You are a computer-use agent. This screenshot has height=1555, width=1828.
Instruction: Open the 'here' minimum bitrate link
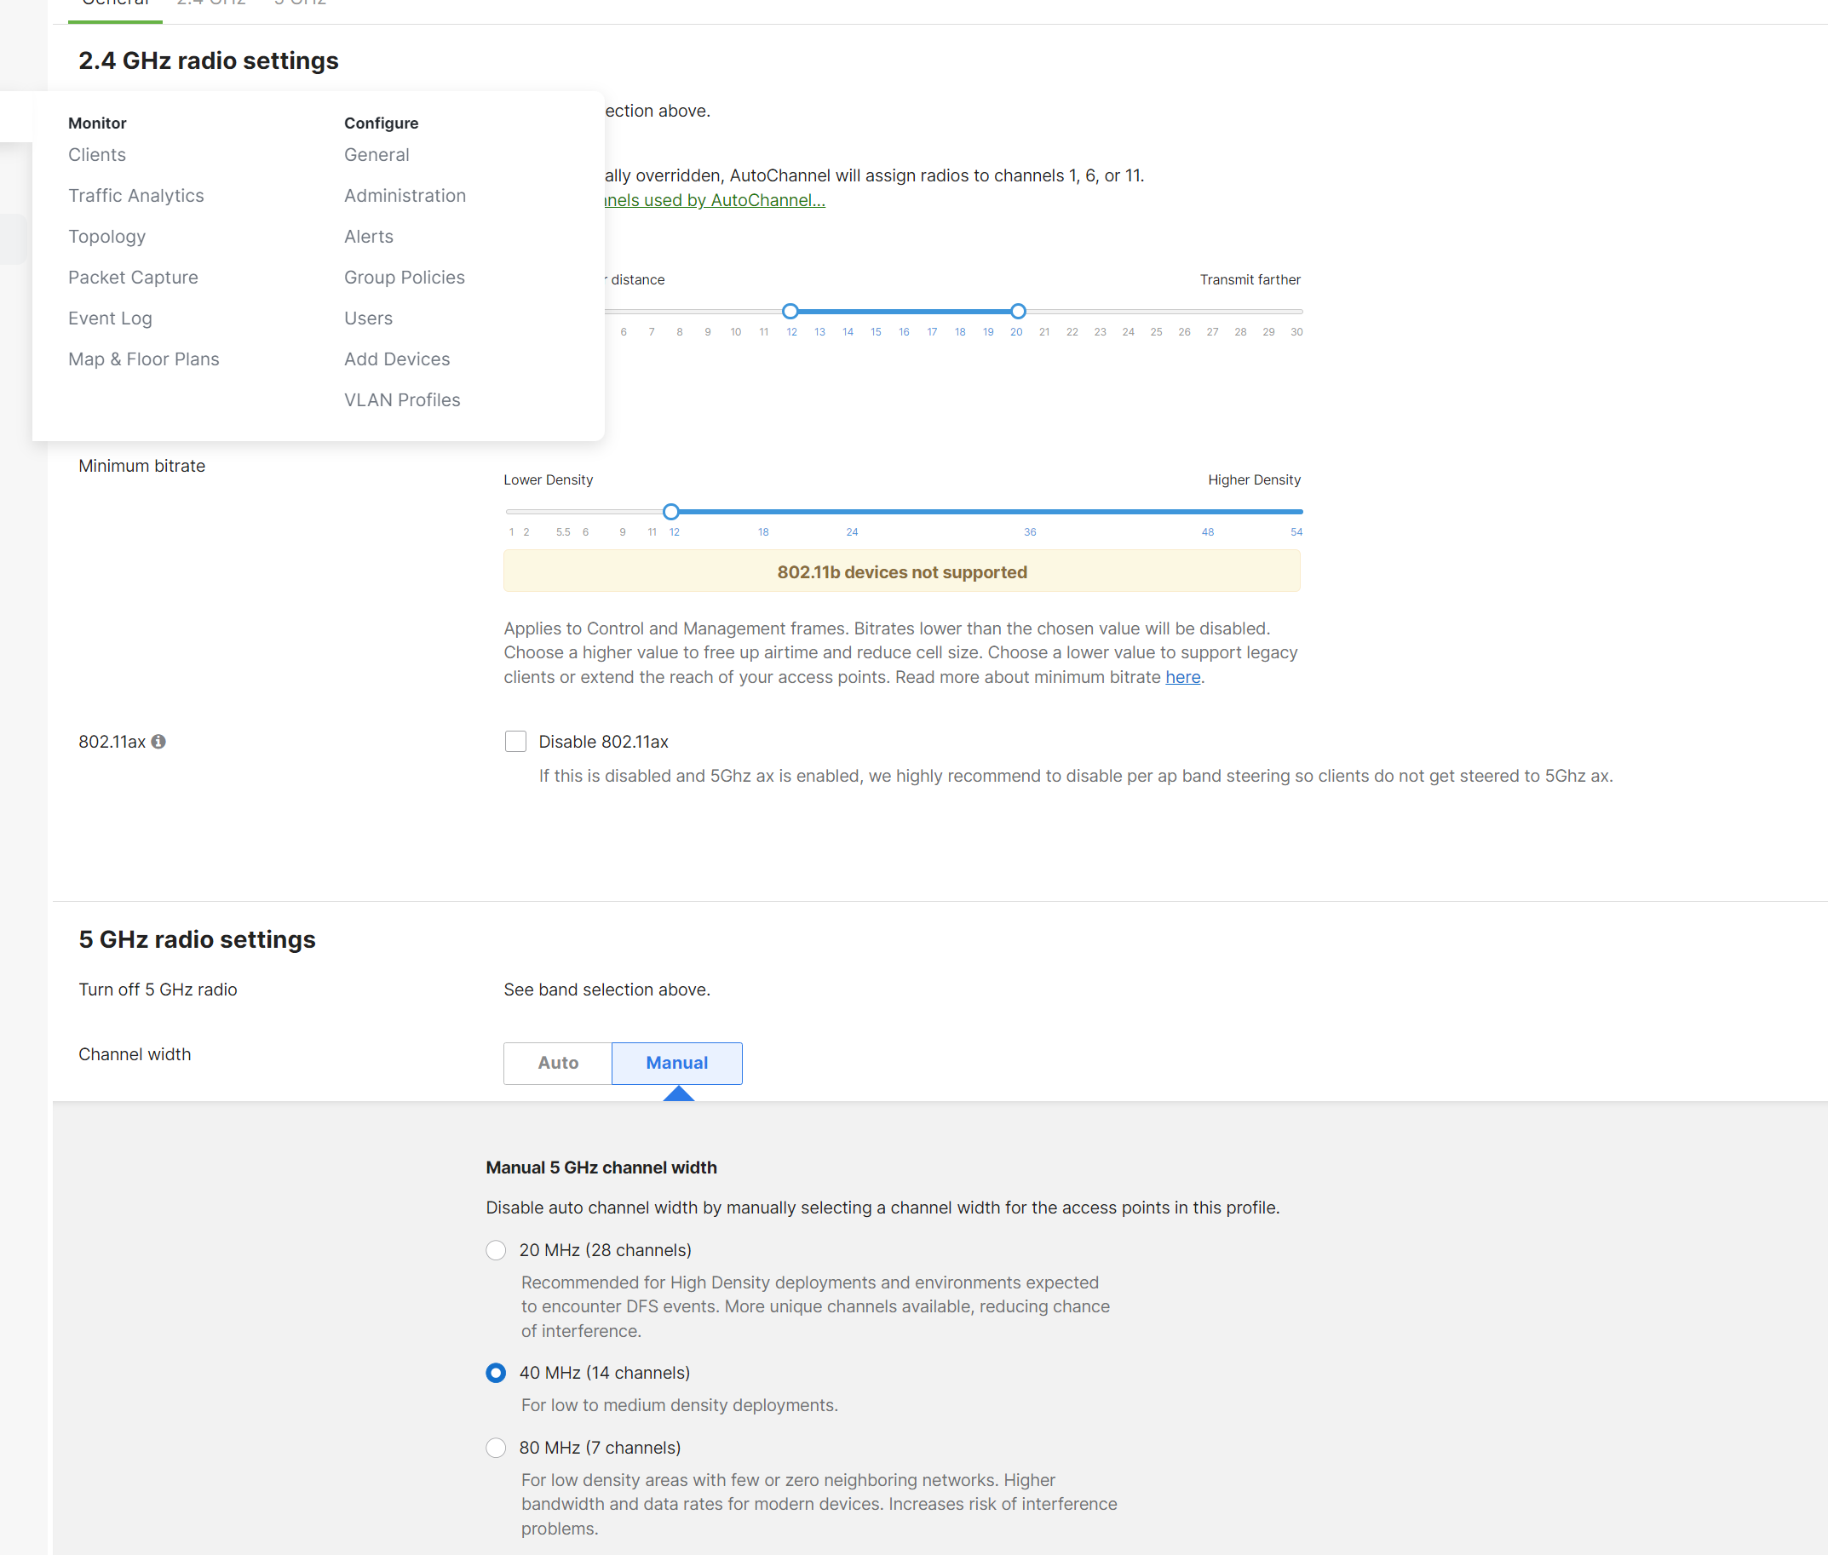coord(1182,677)
